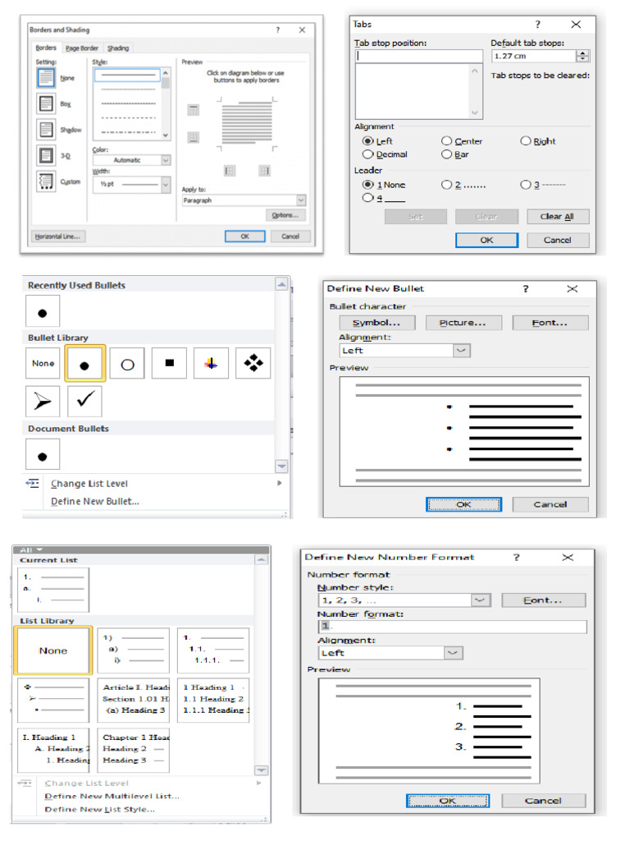The image size is (630, 841).
Task: Select the Custom border setting icon
Action: tap(46, 182)
